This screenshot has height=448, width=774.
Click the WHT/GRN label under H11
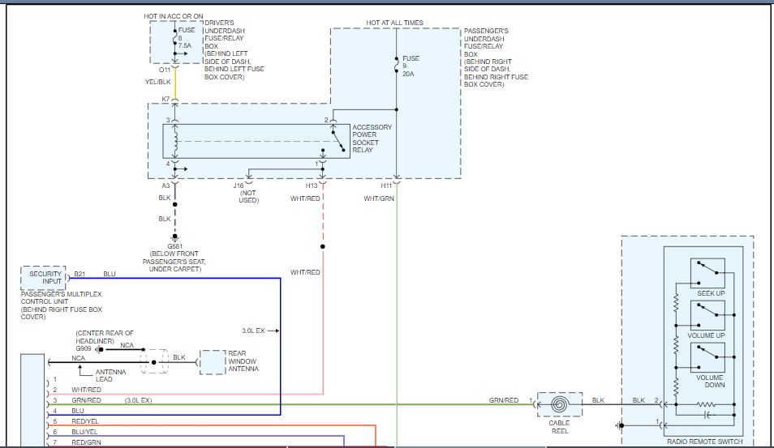(378, 198)
